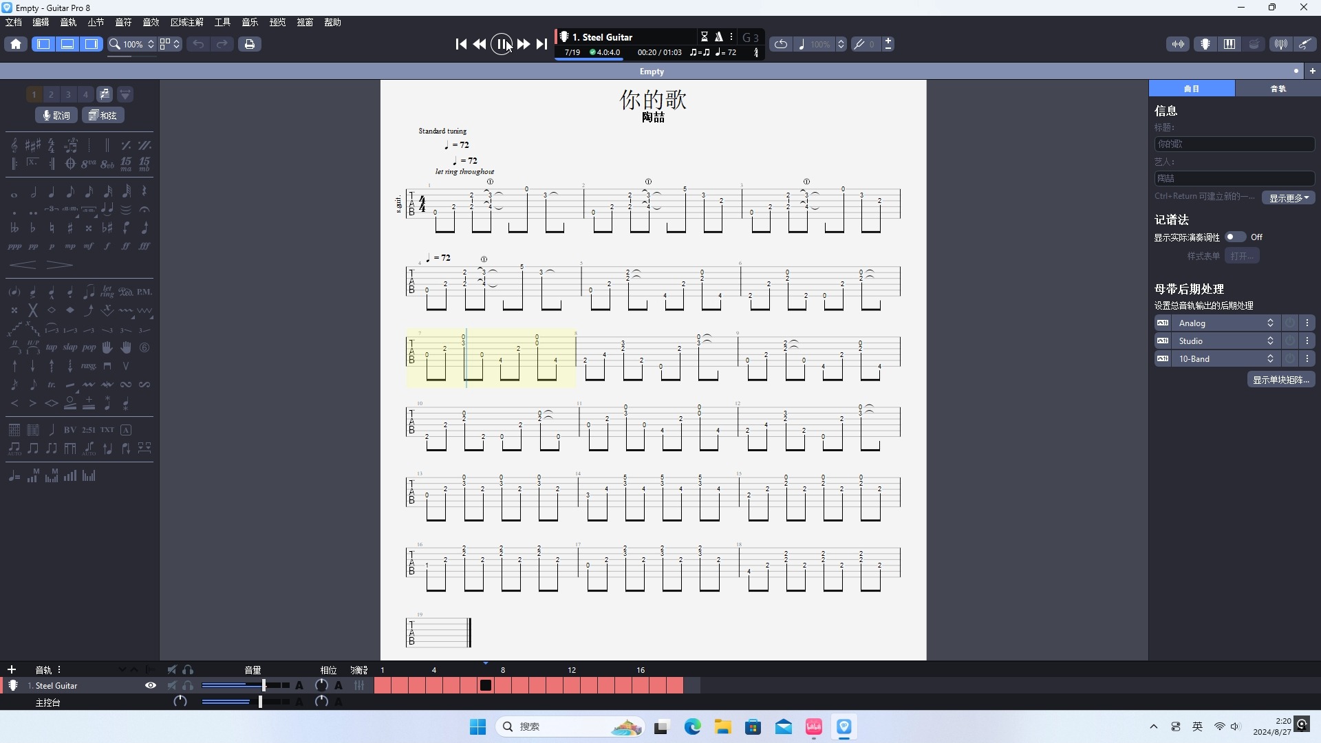Apply the fermata symbol

pos(144,210)
